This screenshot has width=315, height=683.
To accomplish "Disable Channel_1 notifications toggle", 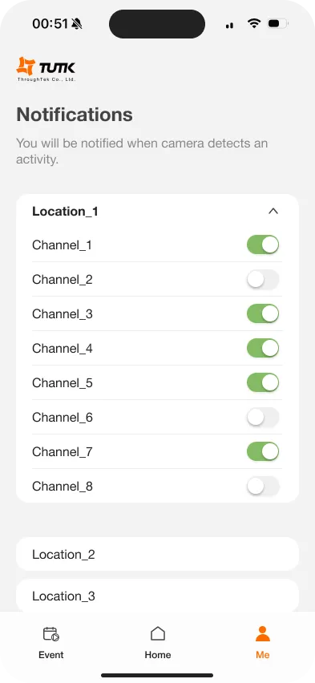I will click(x=263, y=245).
